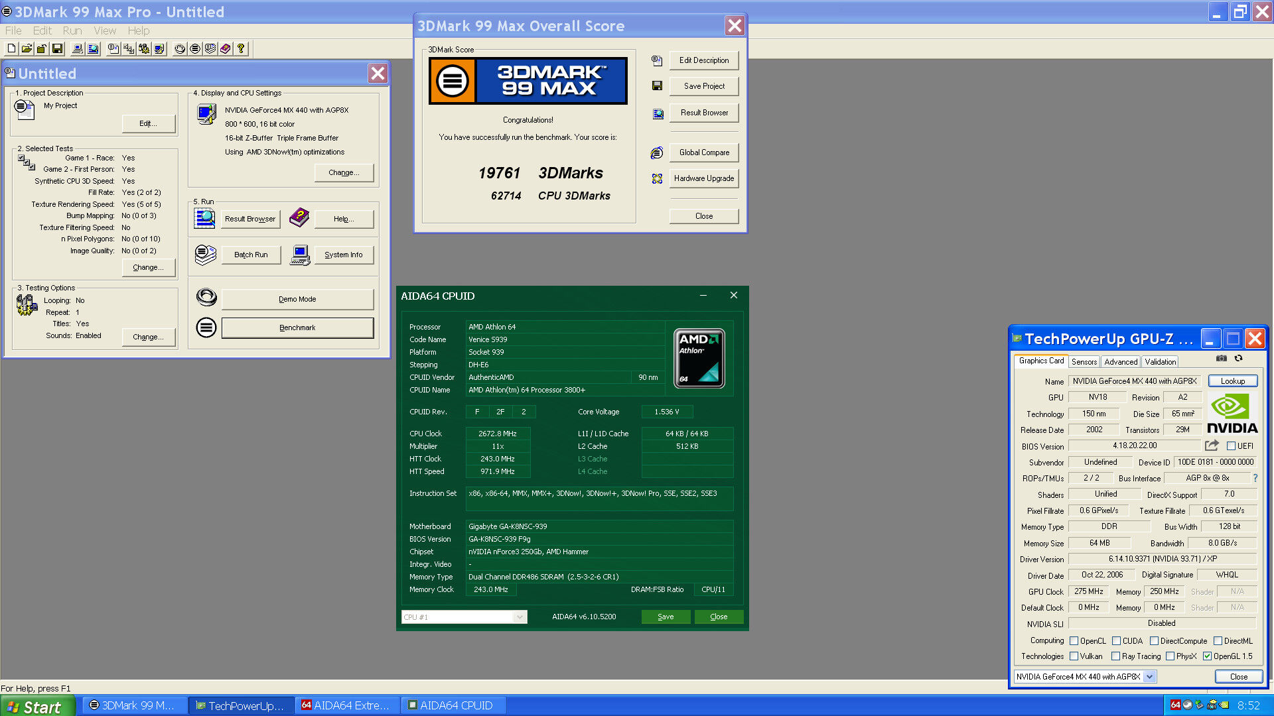Switch to TechPowerUp taskbar item

[x=242, y=705]
